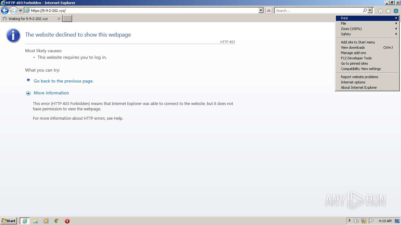Viewport: 401px width, 225px height.
Task: Click the network tray icon
Action: pos(364,221)
